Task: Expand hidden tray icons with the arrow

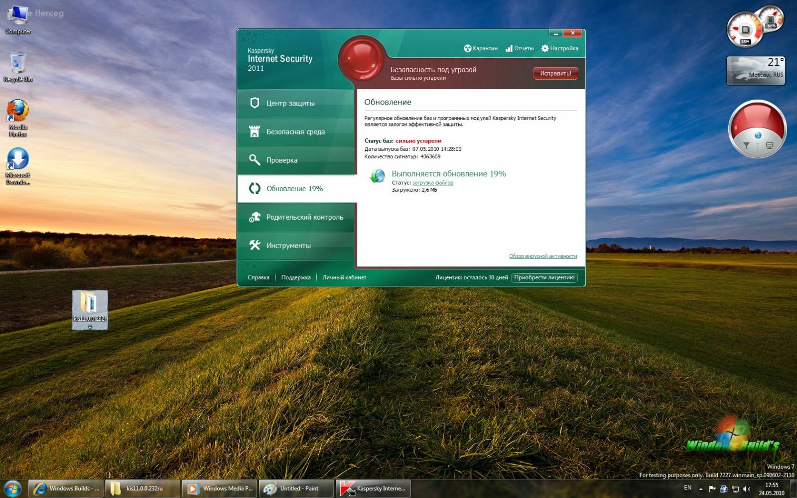Action: (x=701, y=489)
